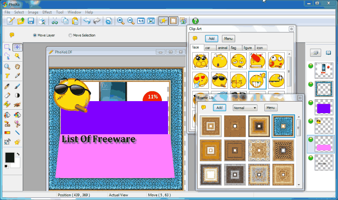Hide the purple rectangle layer
The height and width of the screenshot is (200, 338).
point(311,103)
